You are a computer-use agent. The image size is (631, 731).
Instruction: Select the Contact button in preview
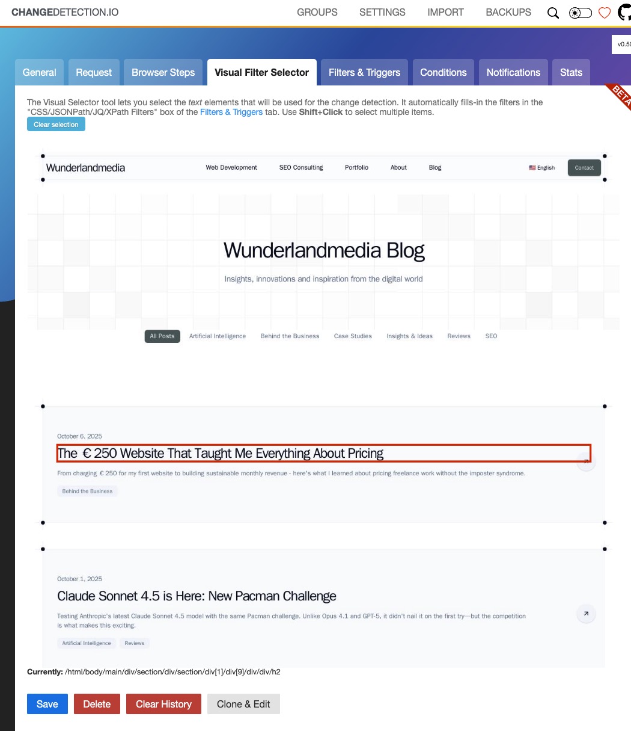click(584, 168)
